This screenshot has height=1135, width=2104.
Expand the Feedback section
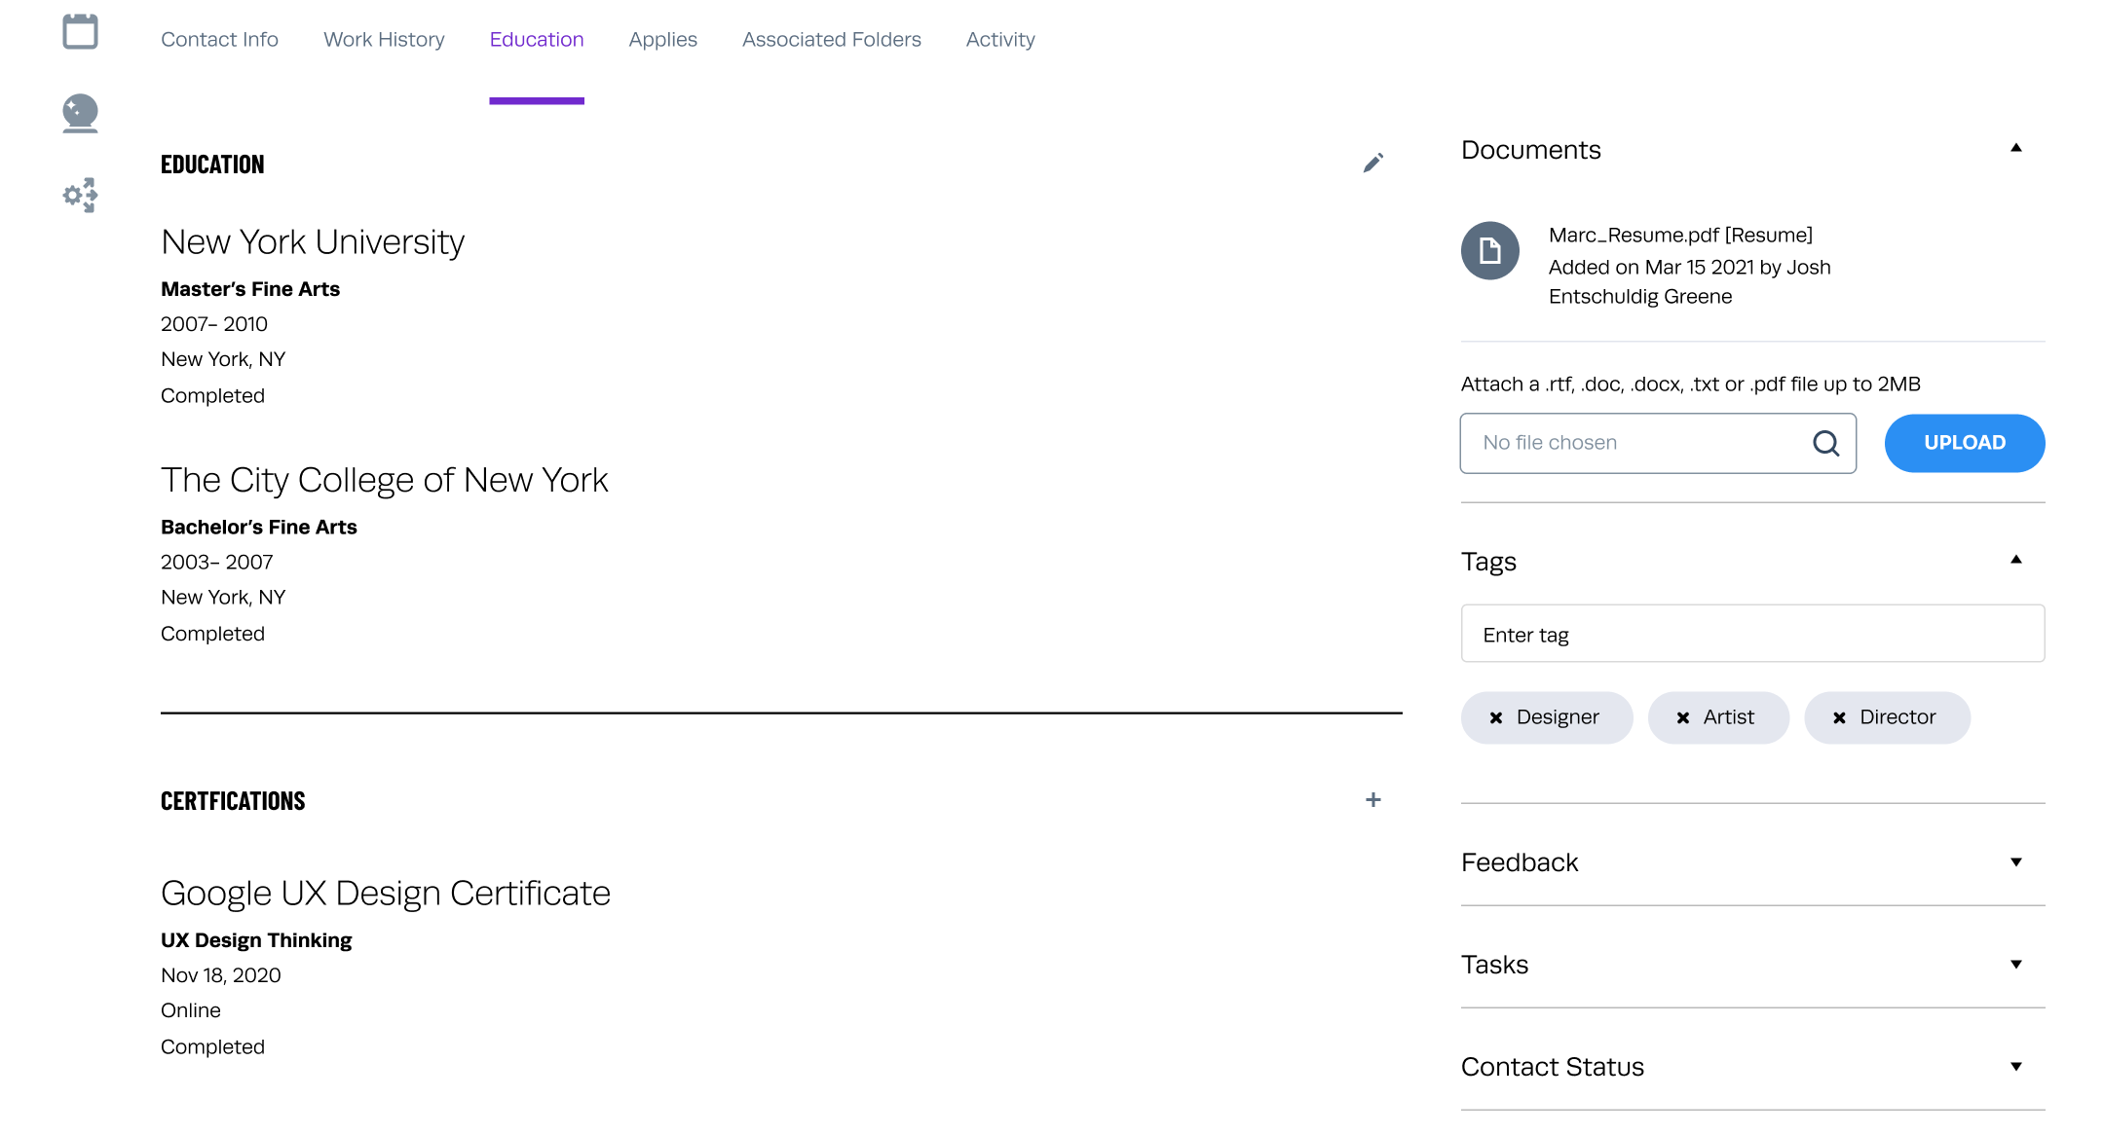click(2015, 862)
